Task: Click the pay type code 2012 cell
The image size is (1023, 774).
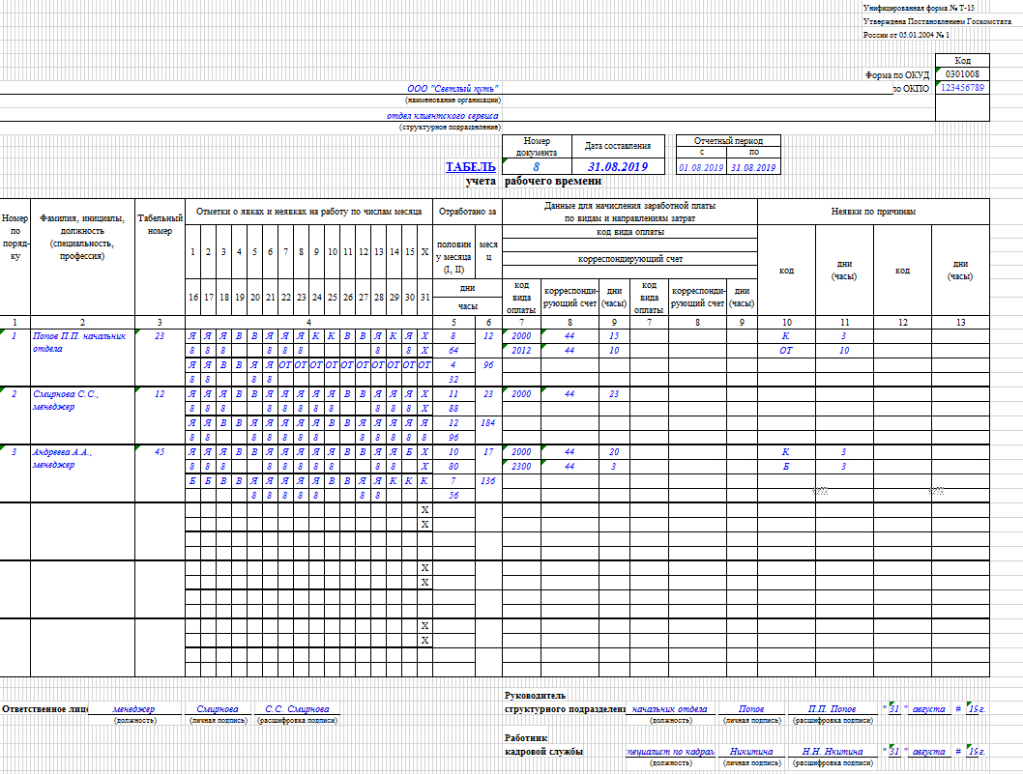Action: (x=521, y=350)
